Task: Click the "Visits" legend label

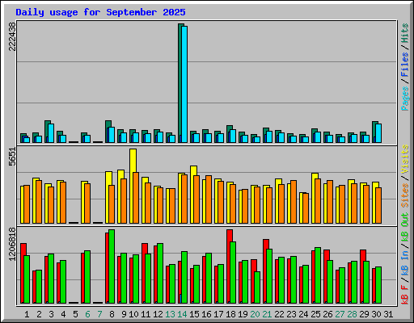Action: click(x=405, y=160)
